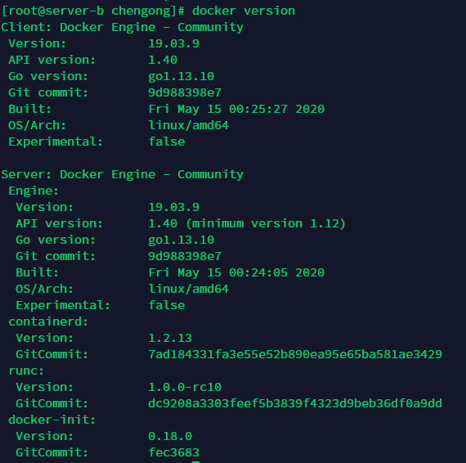The height and width of the screenshot is (463, 466).
Task: Click client Git commit 9d988398e7 value
Action: pyautogui.click(x=185, y=92)
